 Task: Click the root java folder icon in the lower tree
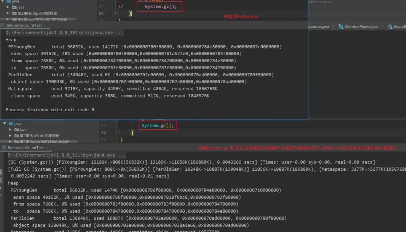(11, 123)
